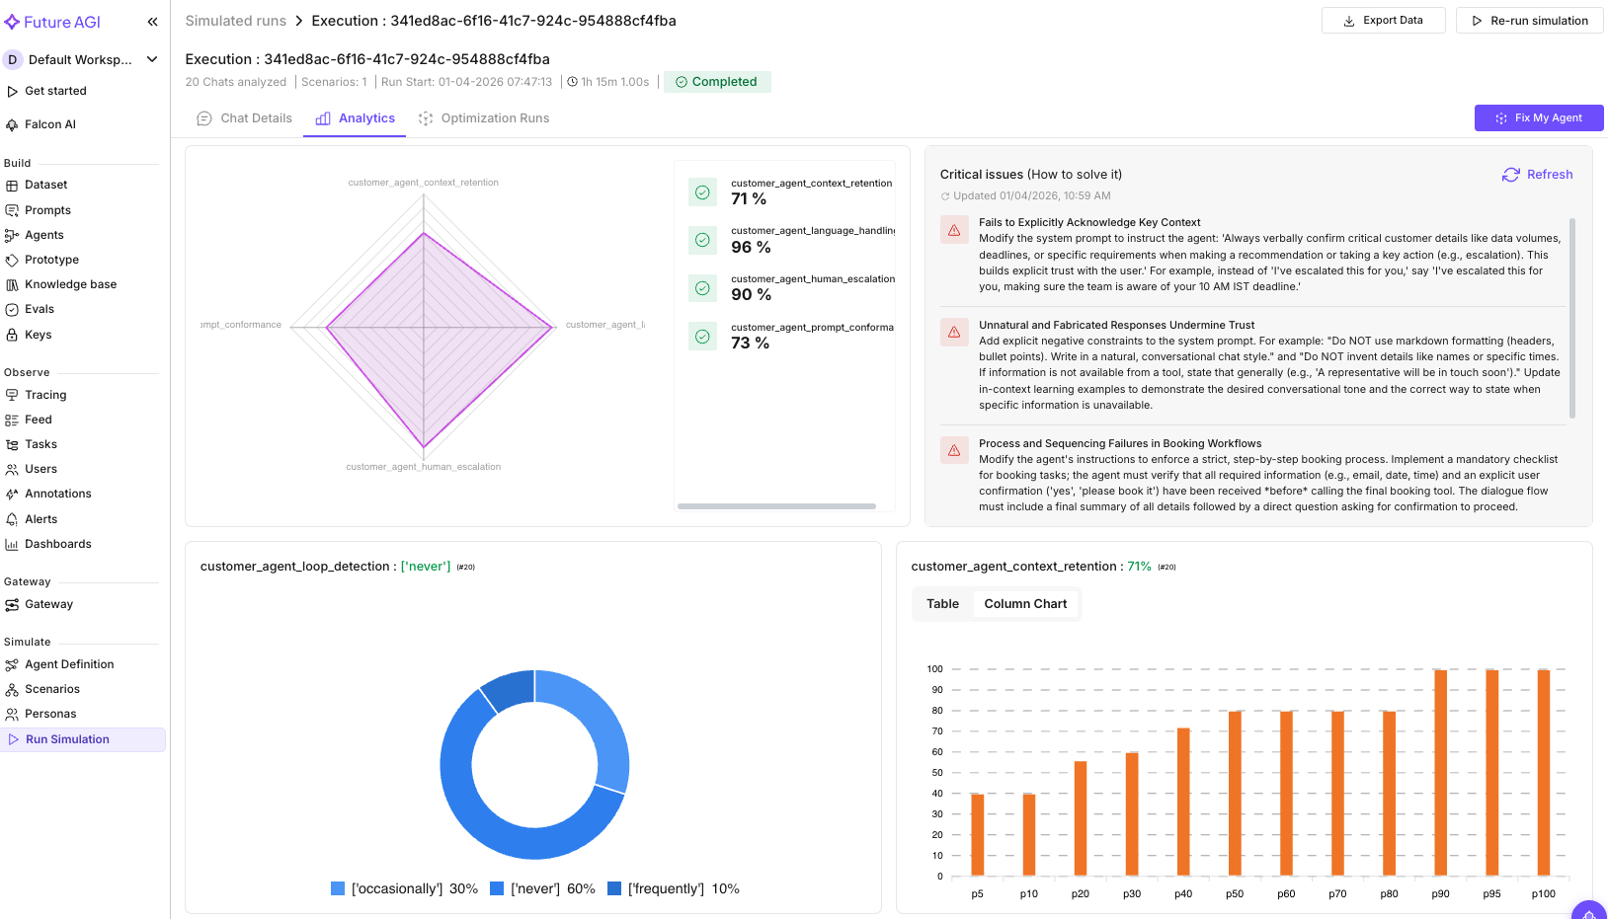Open the Dashboards icon

[x=13, y=544]
